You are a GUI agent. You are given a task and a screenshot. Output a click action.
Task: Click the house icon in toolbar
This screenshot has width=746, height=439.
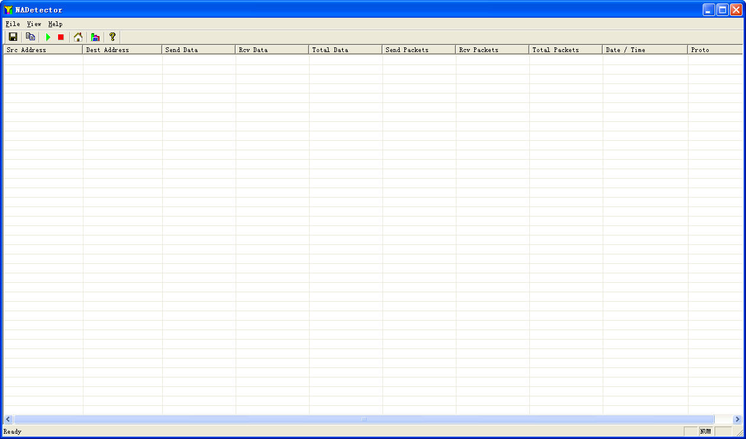(78, 37)
